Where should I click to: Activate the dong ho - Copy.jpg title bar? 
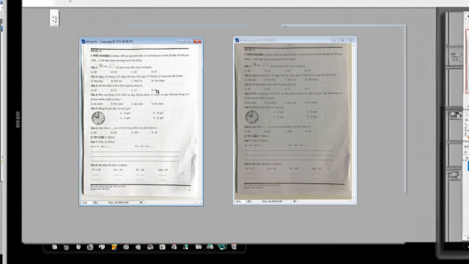(x=135, y=41)
